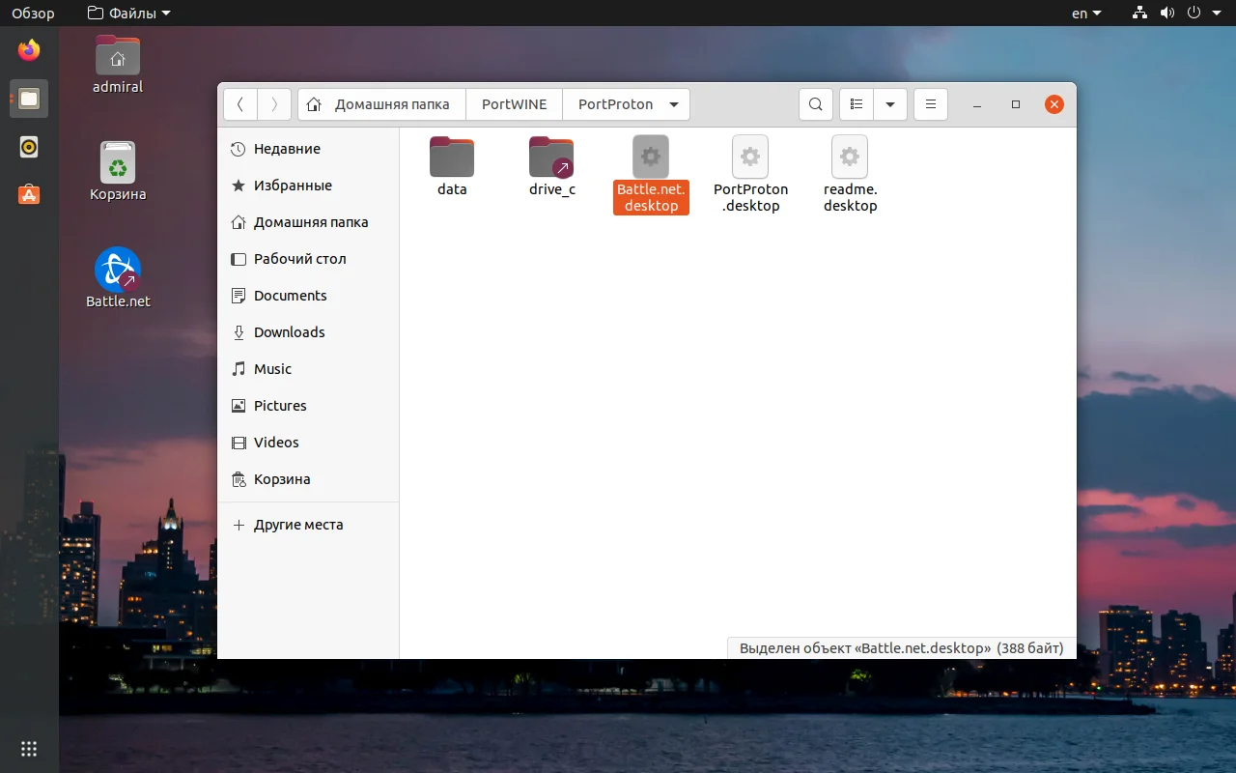1236x773 pixels.
Task: Open the en keyboard layout dropdown
Action: (1085, 14)
